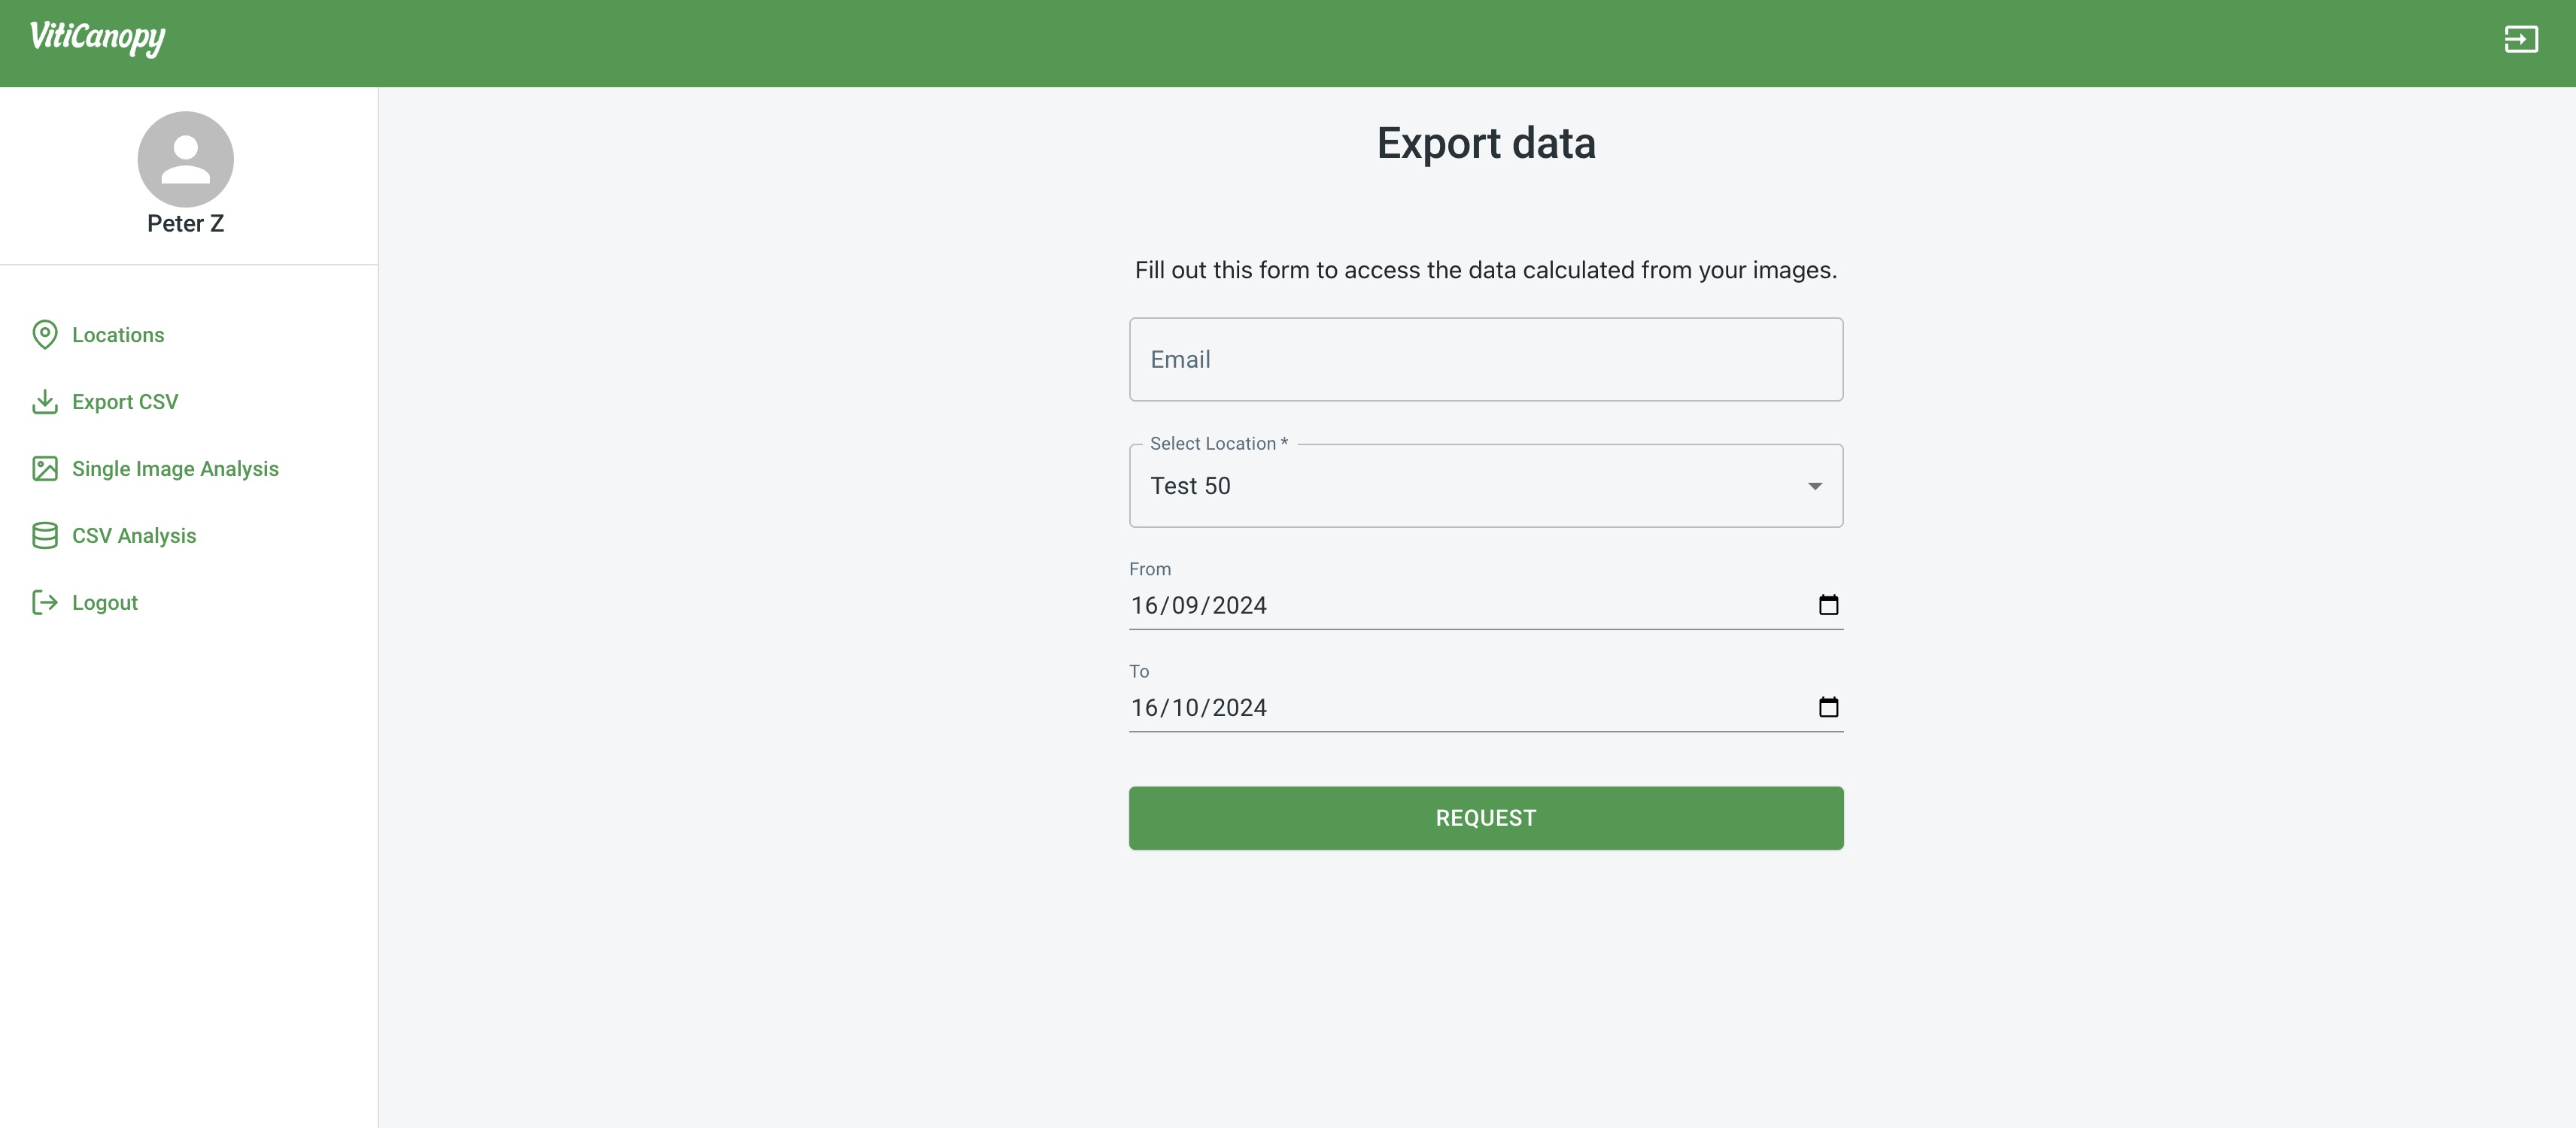Click the Export data heading
This screenshot has height=1128, width=2576.
pos(1486,143)
